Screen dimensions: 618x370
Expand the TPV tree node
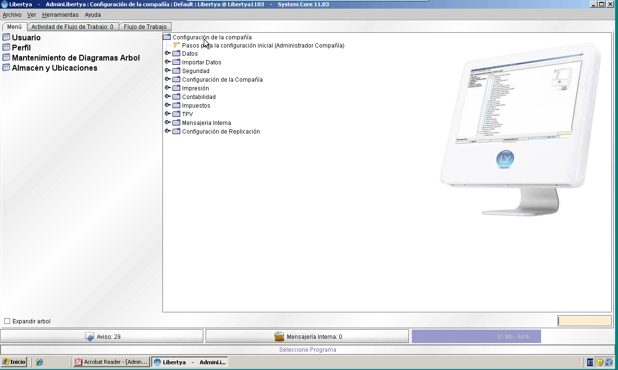pyautogui.click(x=167, y=114)
